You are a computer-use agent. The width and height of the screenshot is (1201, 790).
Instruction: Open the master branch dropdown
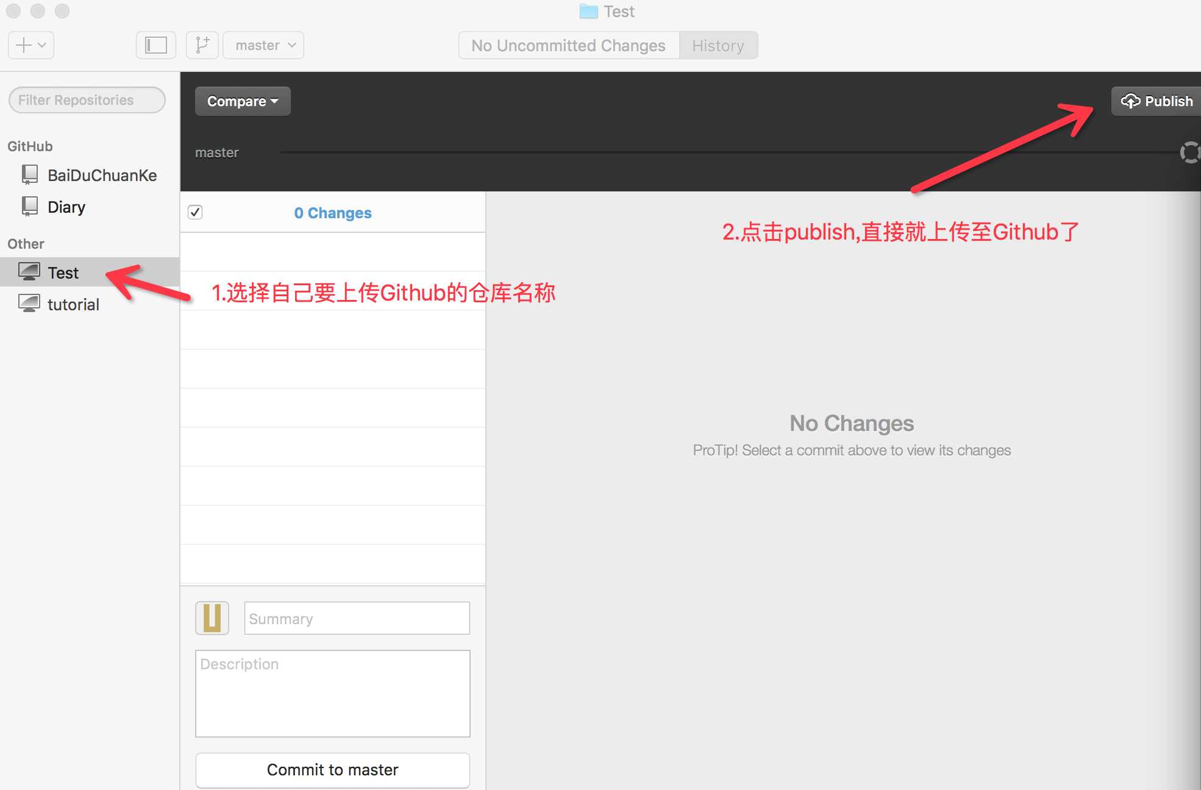[263, 46]
